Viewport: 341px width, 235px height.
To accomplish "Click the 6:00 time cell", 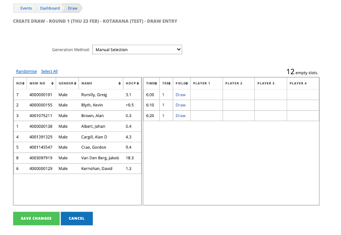I will pyautogui.click(x=151, y=95).
